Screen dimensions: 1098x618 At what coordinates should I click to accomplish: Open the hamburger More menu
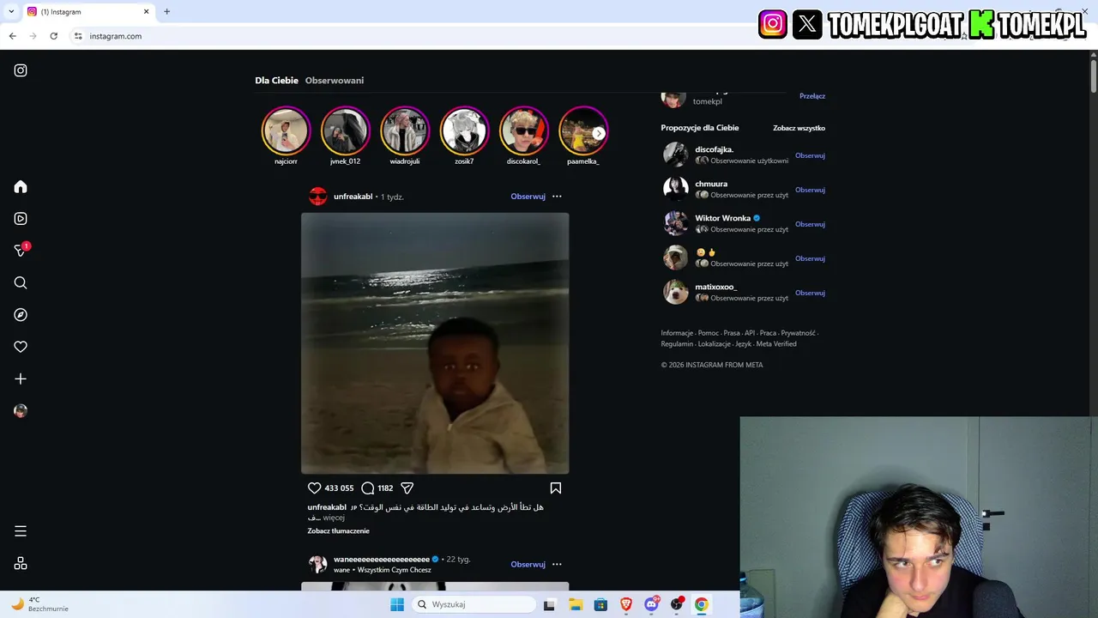coord(21,531)
